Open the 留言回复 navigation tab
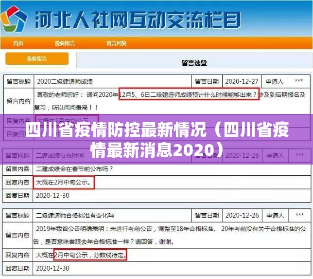 point(116,43)
